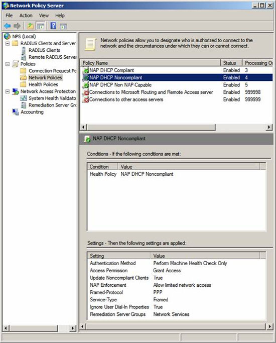The width and height of the screenshot is (276, 343).
Task: Click details pane bottom scrollbar right arrow
Action: [269, 326]
